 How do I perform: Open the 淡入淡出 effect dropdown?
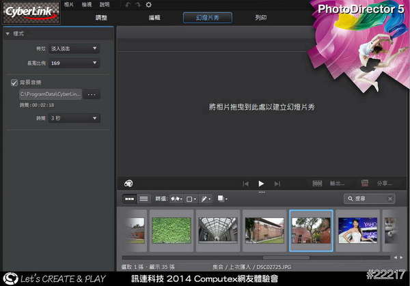73,48
